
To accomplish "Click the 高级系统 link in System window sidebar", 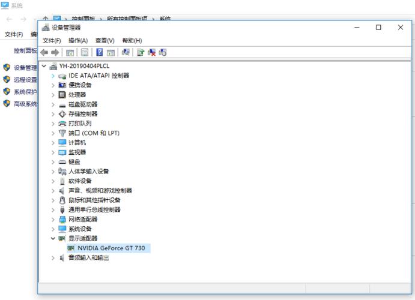I will click(25, 104).
